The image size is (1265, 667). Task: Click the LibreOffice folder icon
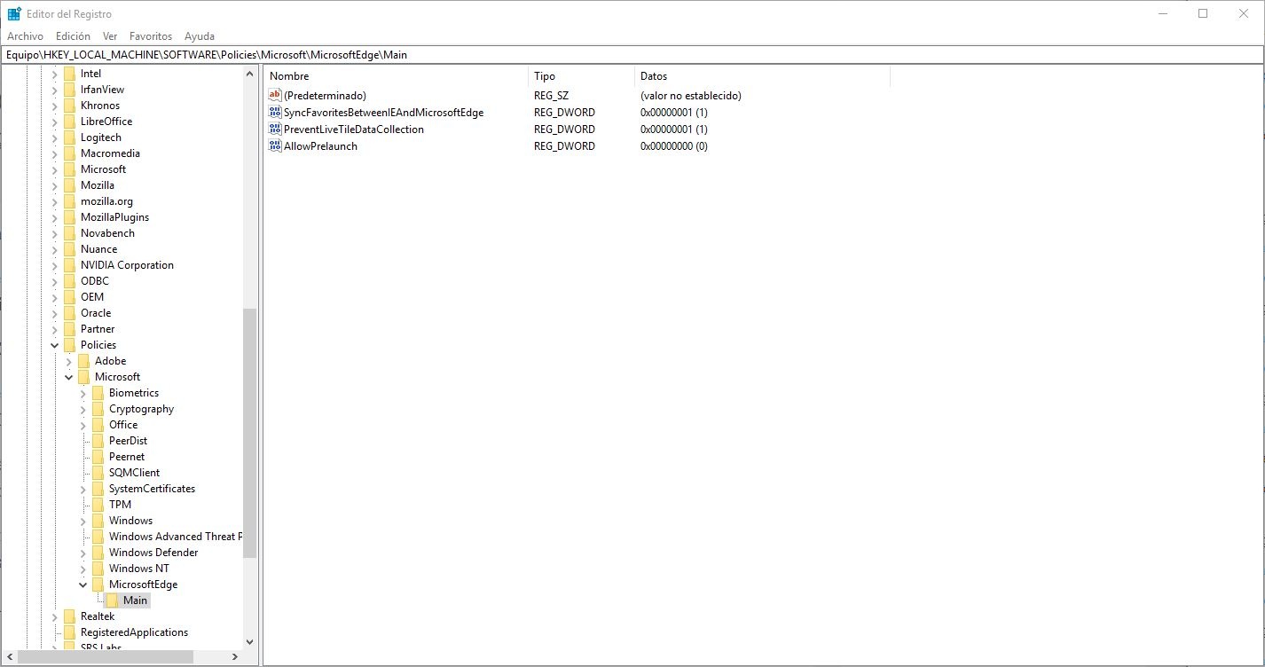69,122
